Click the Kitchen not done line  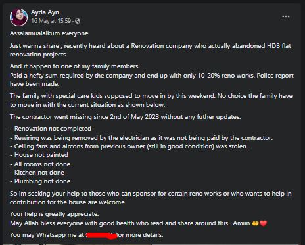pyautogui.click(x=37, y=173)
